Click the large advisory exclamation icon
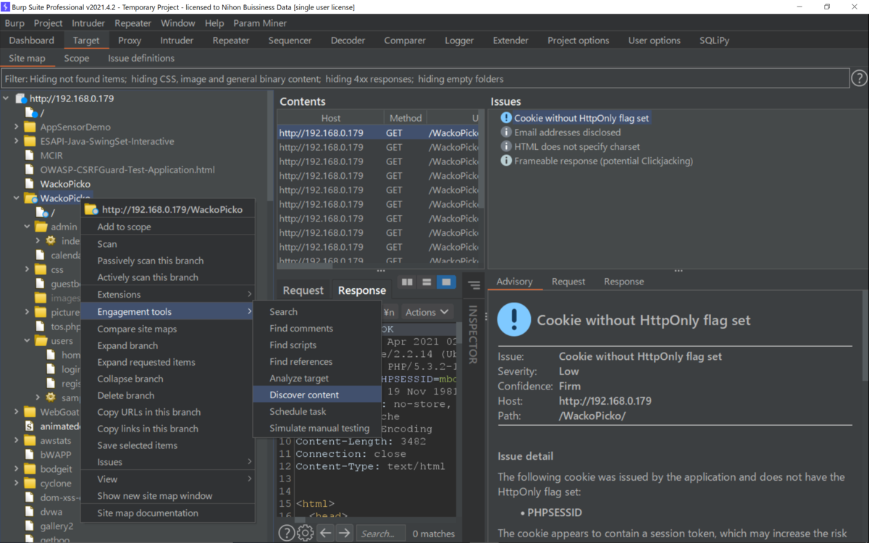The width and height of the screenshot is (869, 543). pos(514,319)
